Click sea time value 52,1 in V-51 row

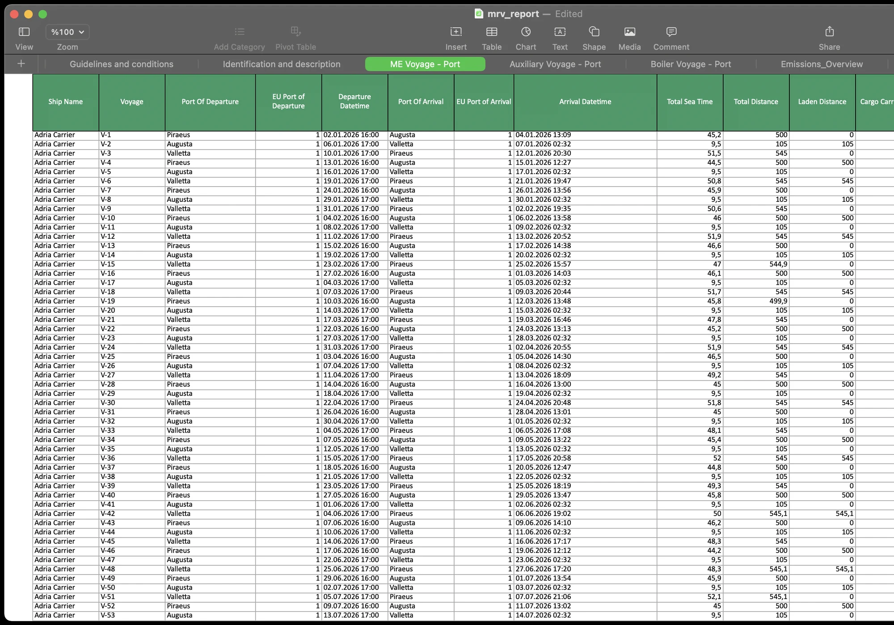(690, 597)
